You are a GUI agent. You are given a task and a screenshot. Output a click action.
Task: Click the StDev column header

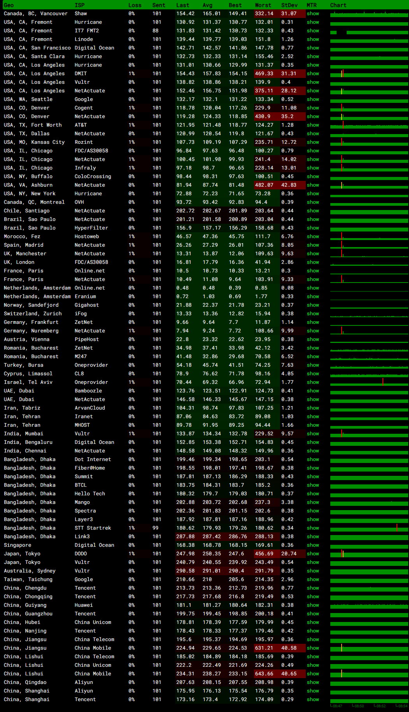289,5
